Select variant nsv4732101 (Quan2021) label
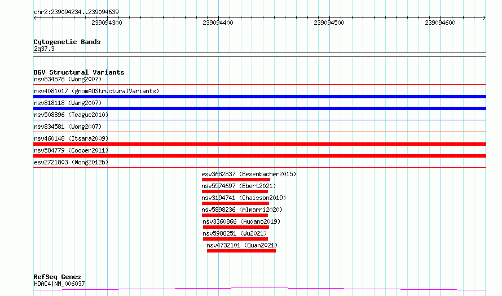This screenshot has width=502, height=296. 242,245
